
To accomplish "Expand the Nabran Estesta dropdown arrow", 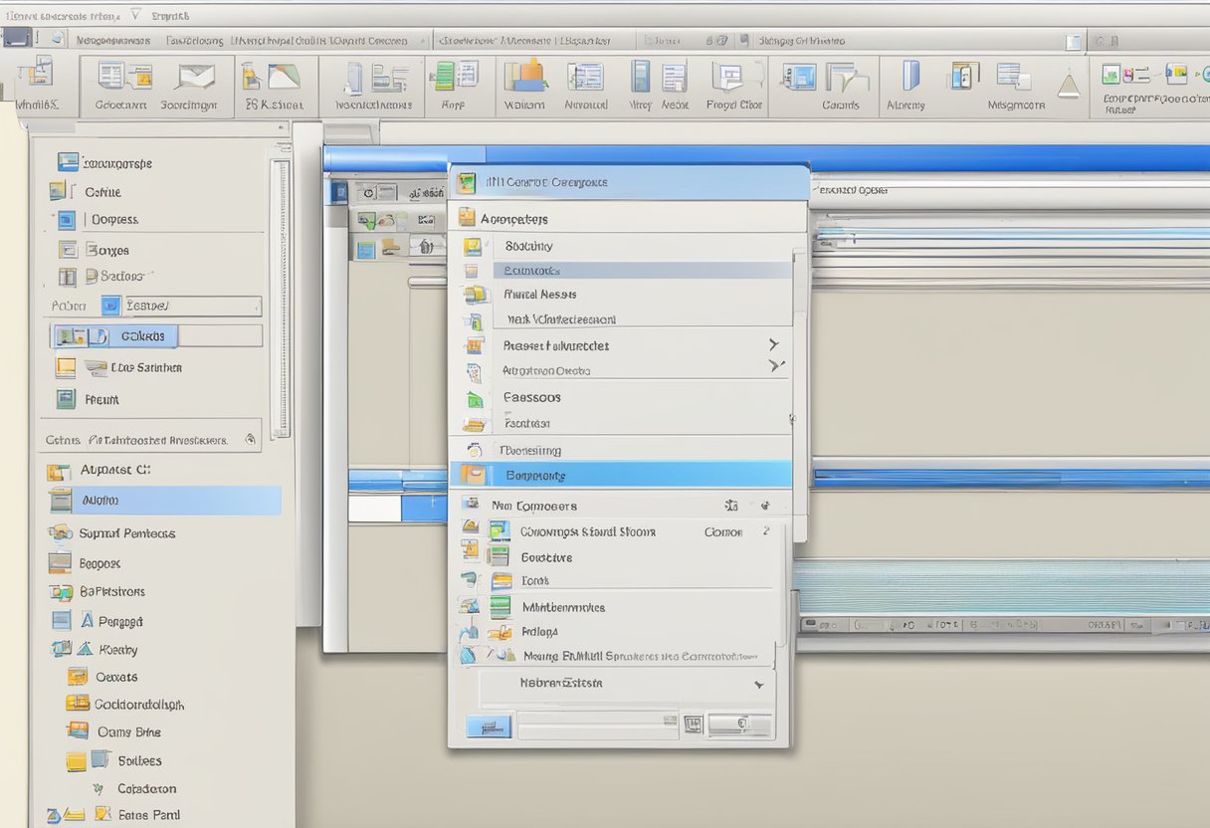I will pyautogui.click(x=758, y=685).
